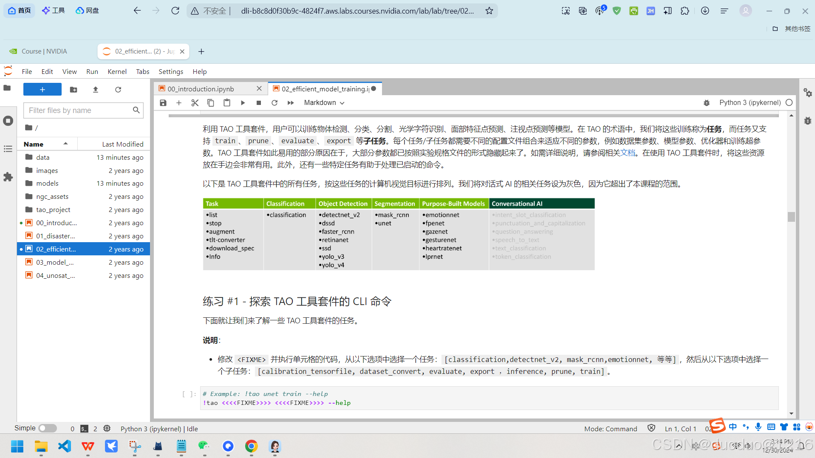Viewport: 815px width, 458px height.
Task: Sort files by Name column
Action: pos(47,144)
